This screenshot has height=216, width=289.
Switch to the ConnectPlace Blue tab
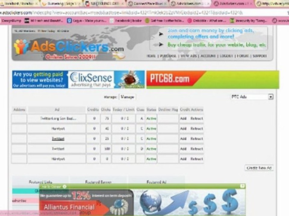click(x=148, y=4)
